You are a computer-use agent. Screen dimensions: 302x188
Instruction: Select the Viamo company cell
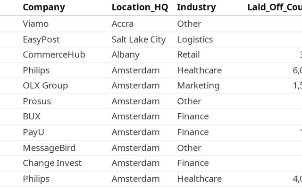pyautogui.click(x=36, y=23)
